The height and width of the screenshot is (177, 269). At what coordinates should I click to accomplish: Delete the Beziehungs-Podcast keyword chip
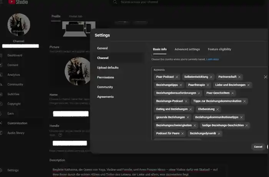tap(186, 101)
